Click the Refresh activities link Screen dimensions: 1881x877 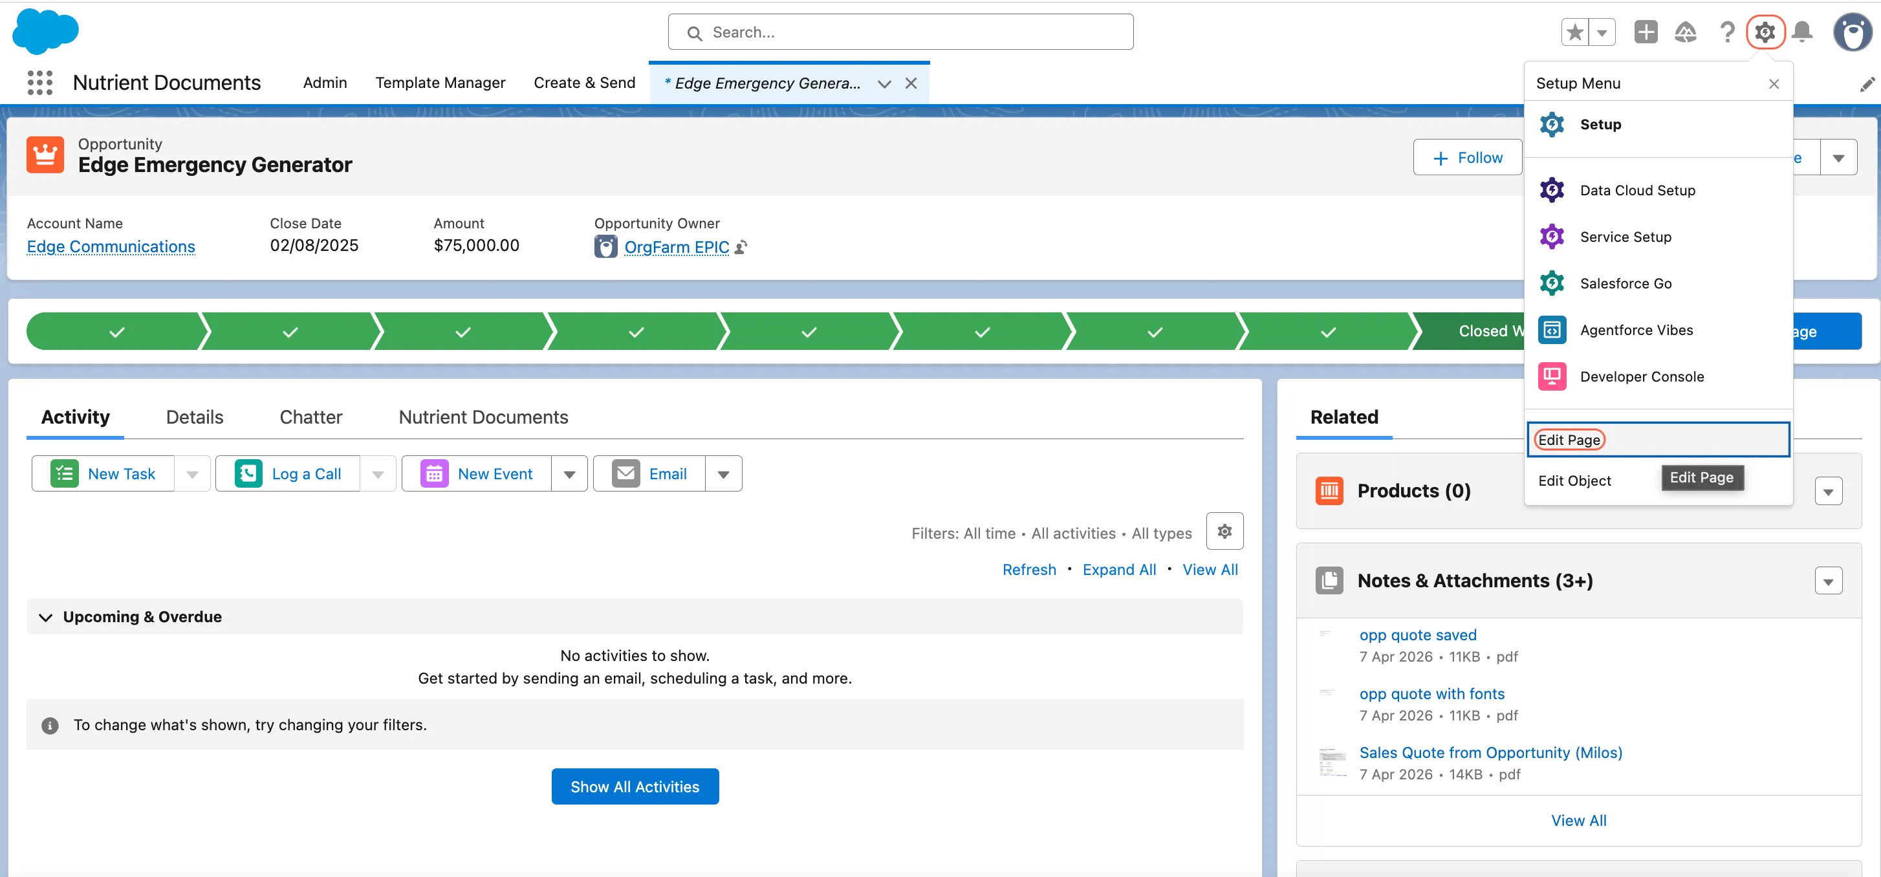(x=1029, y=570)
